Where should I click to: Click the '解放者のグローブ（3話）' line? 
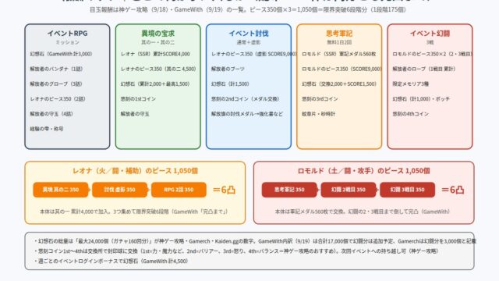[56, 84]
